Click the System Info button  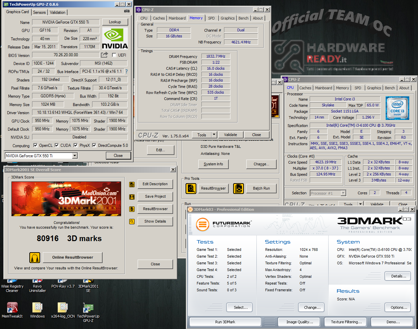[213, 164]
